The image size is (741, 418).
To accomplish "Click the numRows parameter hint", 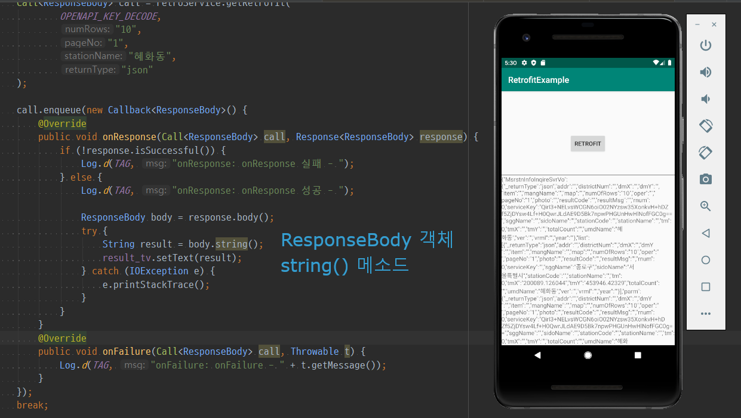I will 87,29.
